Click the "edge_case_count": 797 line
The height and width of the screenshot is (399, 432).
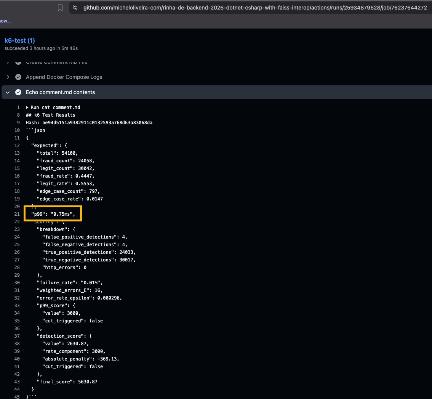(x=68, y=191)
